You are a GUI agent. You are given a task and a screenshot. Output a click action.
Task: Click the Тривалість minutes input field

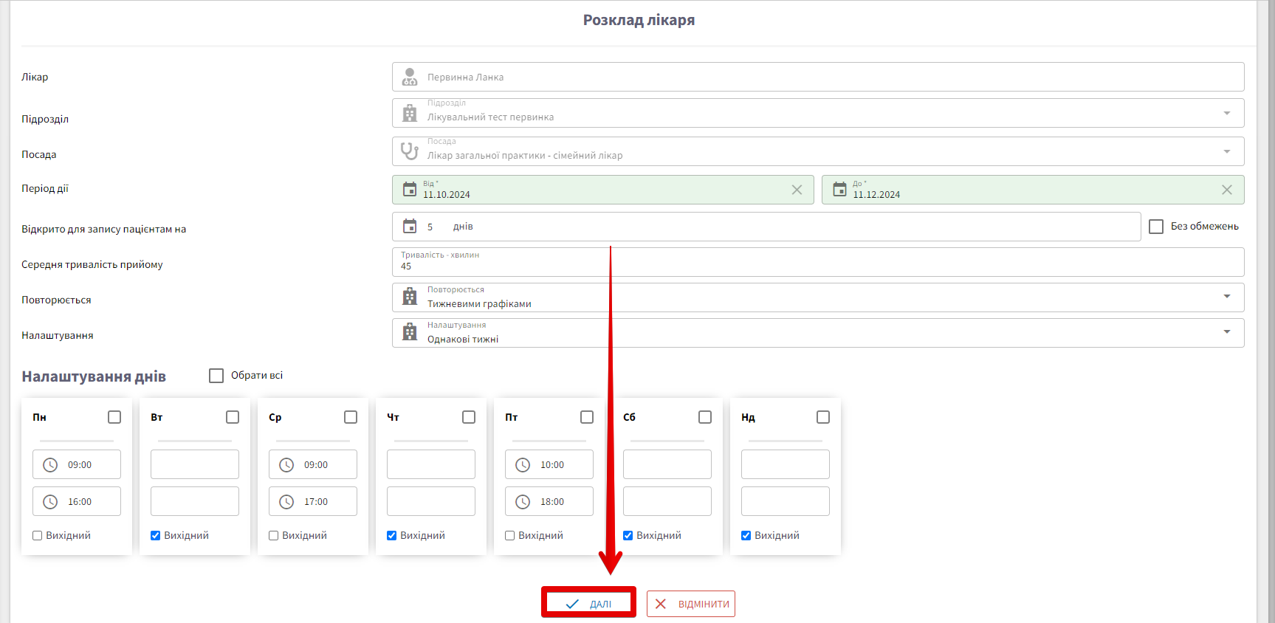(812, 266)
